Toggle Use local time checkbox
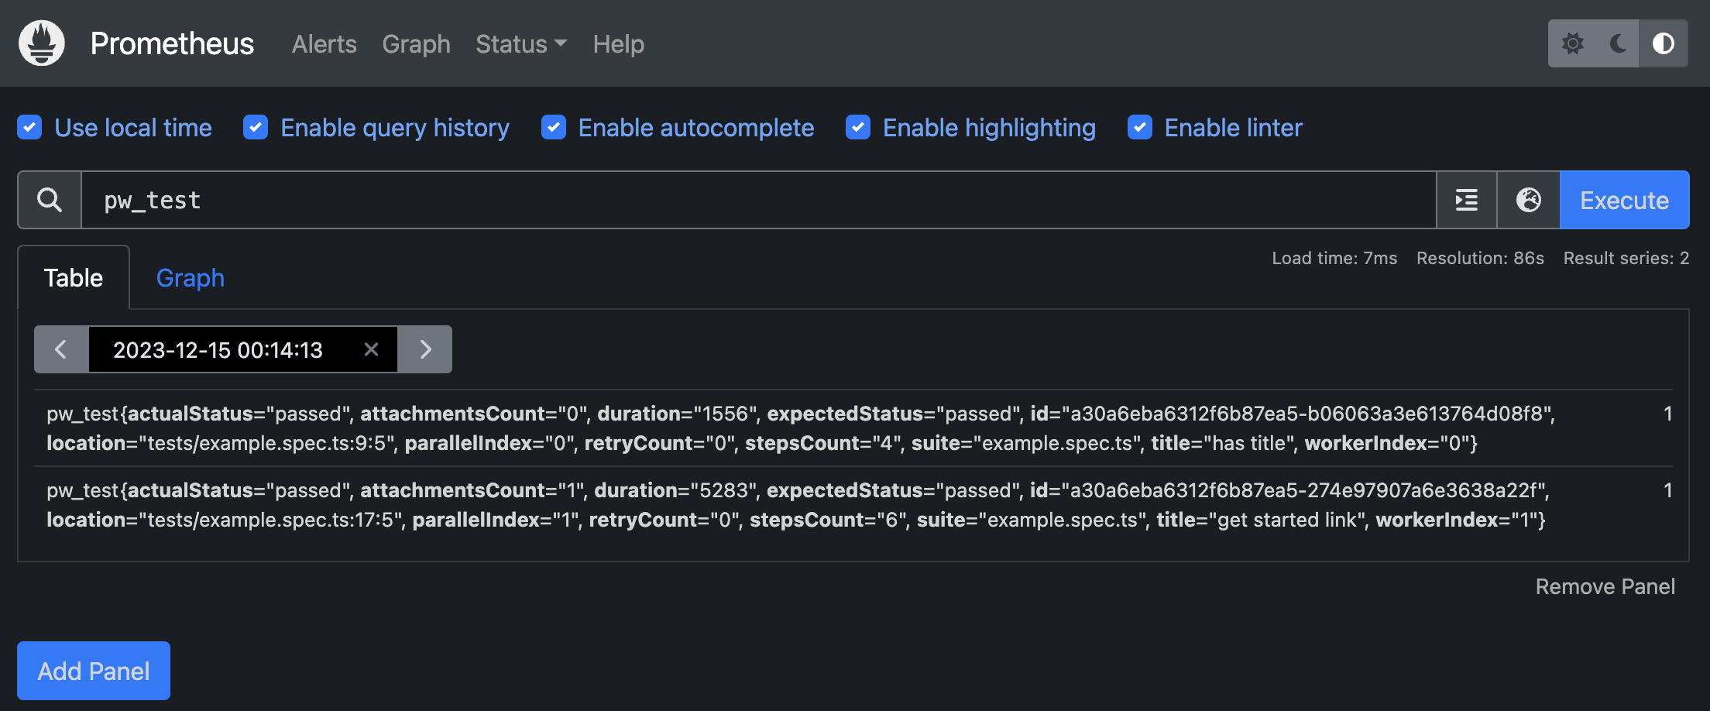The width and height of the screenshot is (1710, 711). 29,127
